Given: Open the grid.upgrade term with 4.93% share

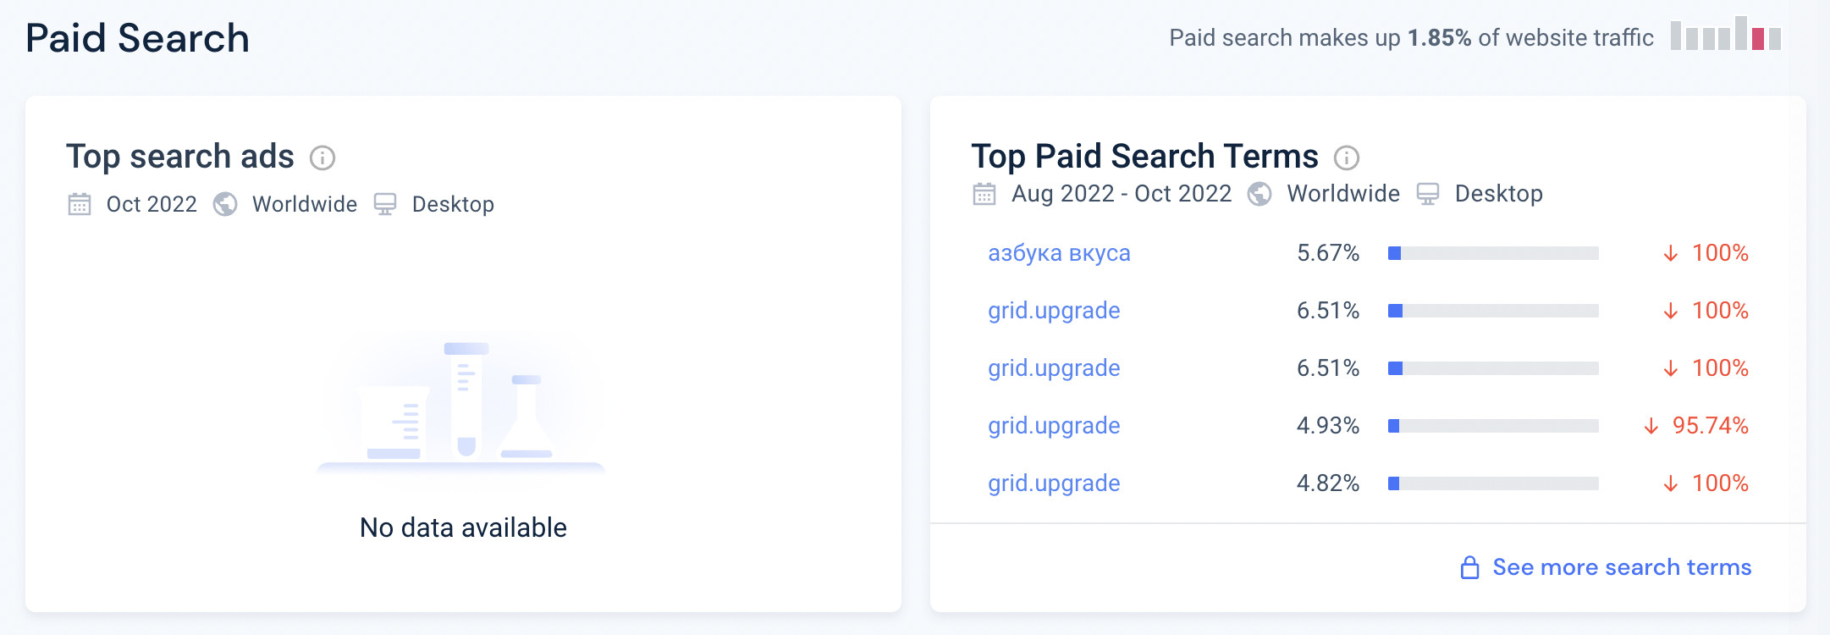Looking at the screenshot, I should coord(1054,426).
